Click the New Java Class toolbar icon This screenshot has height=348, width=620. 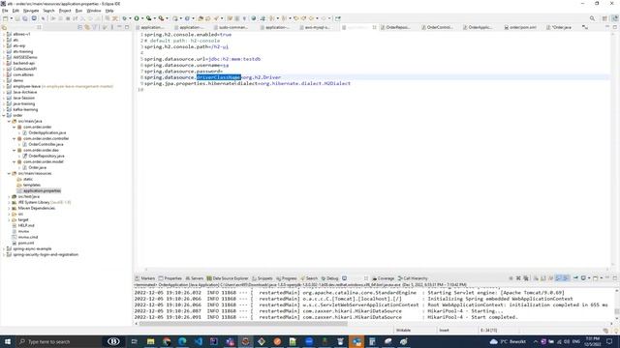(x=187, y=18)
